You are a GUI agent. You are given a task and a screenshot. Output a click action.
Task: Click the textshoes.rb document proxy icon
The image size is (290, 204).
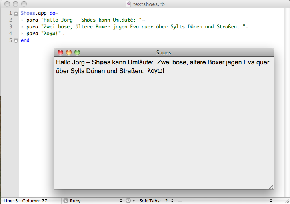click(128, 4)
